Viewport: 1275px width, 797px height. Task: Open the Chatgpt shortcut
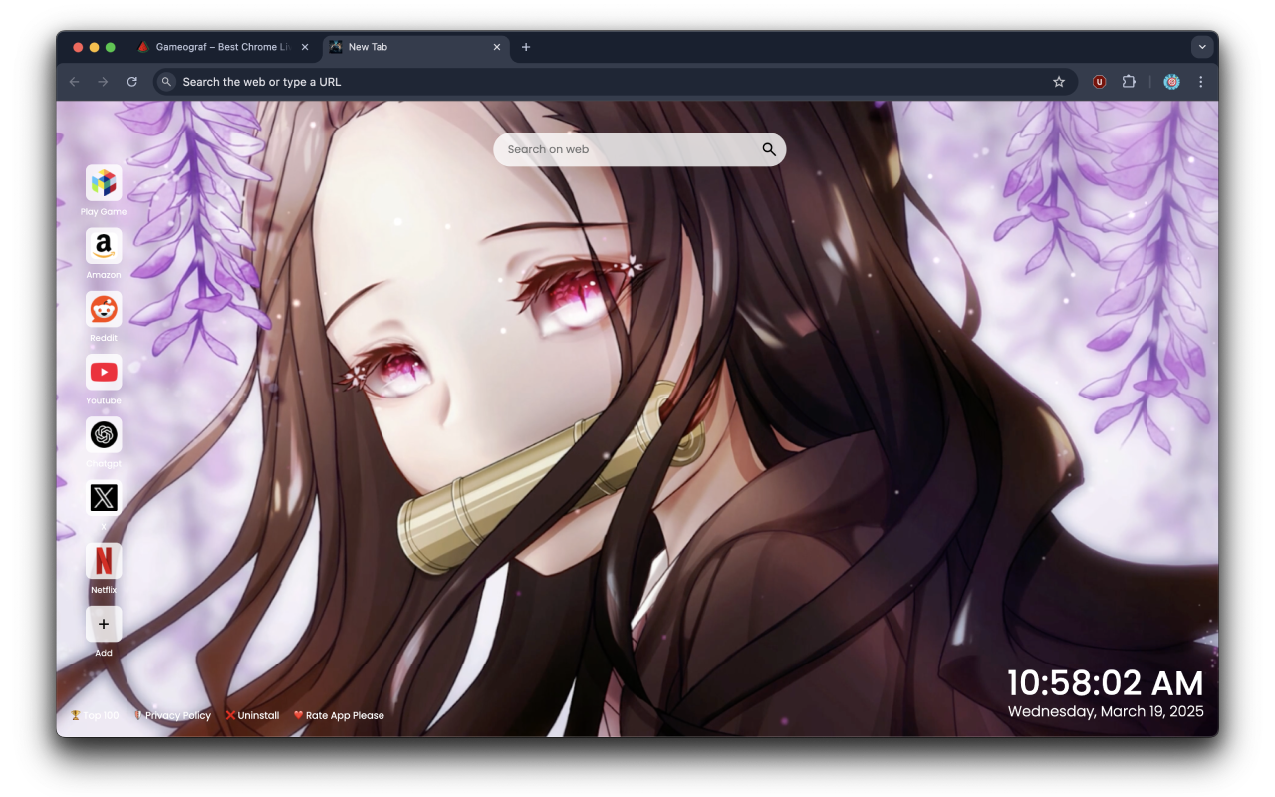click(x=104, y=434)
